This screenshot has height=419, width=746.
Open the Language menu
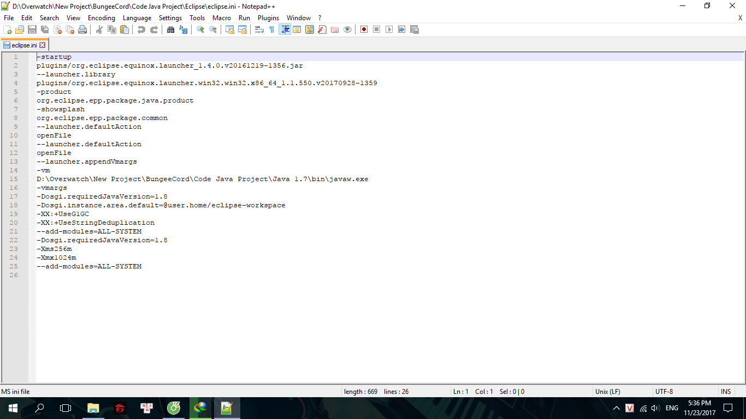click(137, 18)
